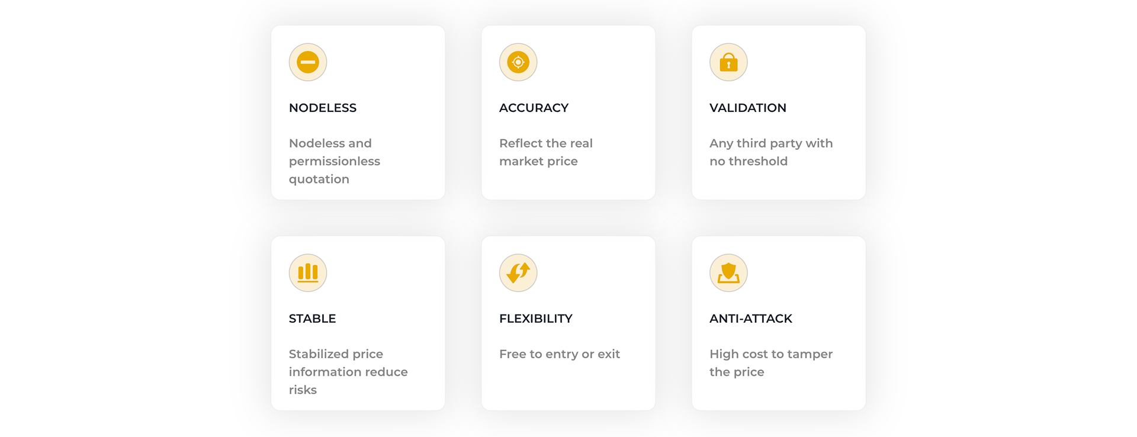
Task: Select the STABLE heading
Action: click(312, 319)
